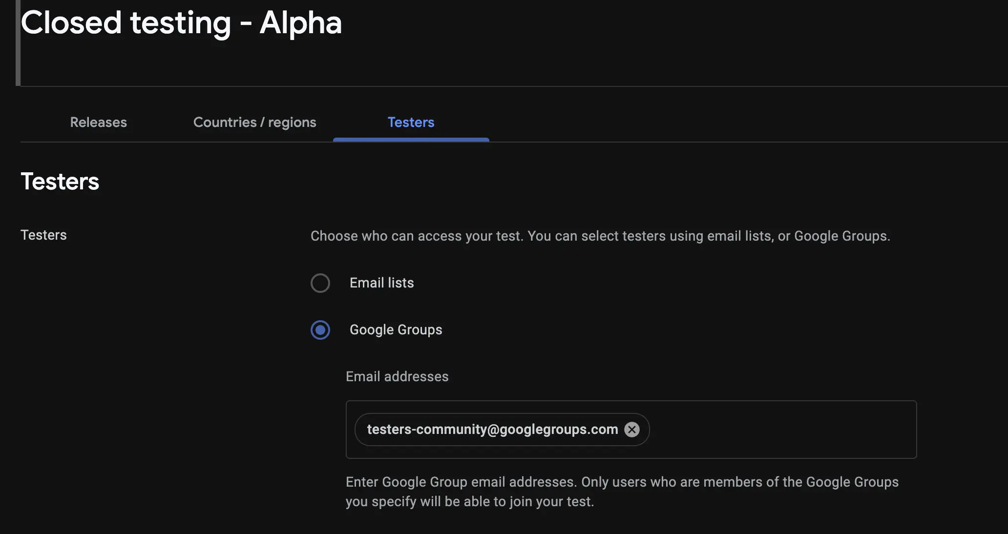Select the Testers tab

click(x=411, y=122)
